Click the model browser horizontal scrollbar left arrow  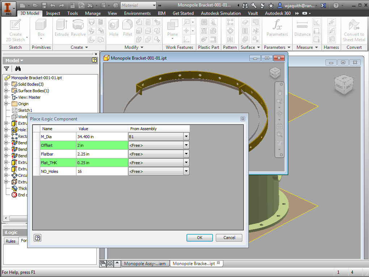(x=6, y=218)
